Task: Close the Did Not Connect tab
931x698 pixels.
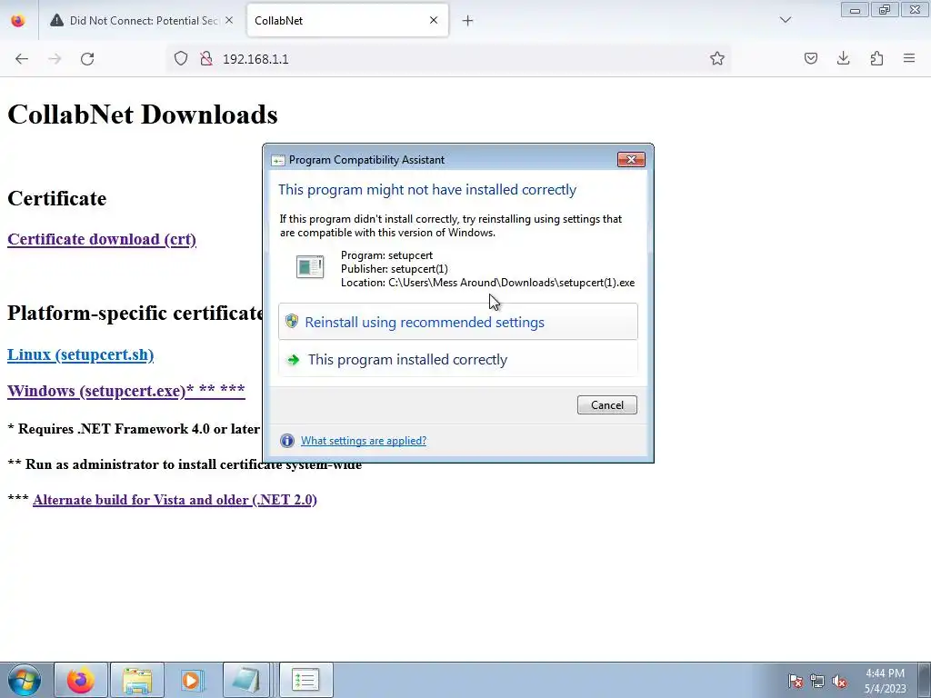Action: pyautogui.click(x=229, y=20)
